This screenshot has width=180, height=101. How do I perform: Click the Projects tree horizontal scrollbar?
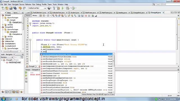coord(11,51)
